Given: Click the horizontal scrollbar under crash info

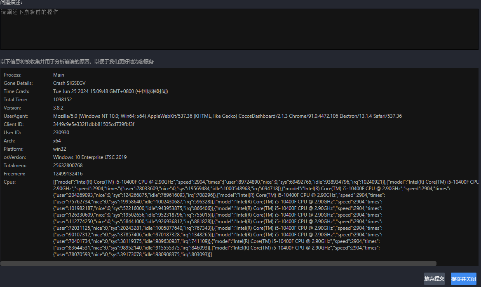Looking at the screenshot, I should tap(218, 264).
